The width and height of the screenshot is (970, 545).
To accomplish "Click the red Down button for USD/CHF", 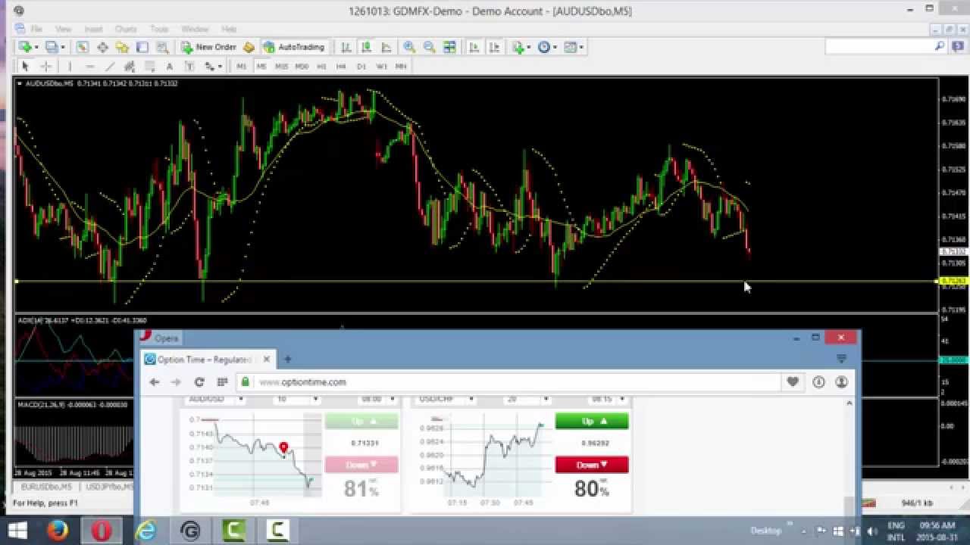I will coord(592,465).
